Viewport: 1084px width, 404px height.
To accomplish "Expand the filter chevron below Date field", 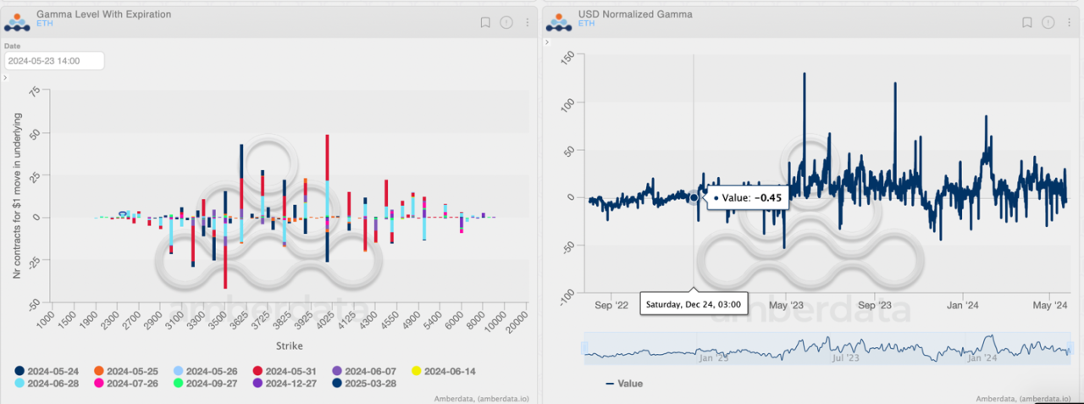I will coord(6,78).
